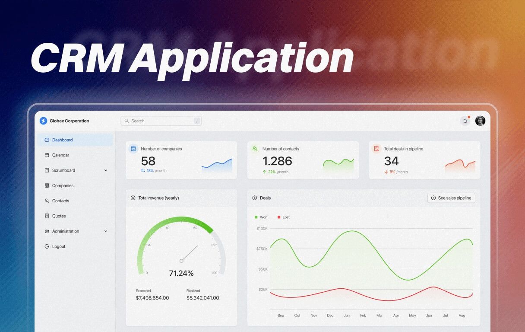525x332 pixels.
Task: Go to Contacts in the sidebar
Action: click(x=60, y=201)
